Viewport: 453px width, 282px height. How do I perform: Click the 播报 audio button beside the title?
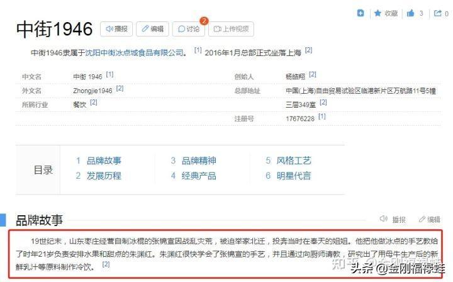click(x=116, y=29)
